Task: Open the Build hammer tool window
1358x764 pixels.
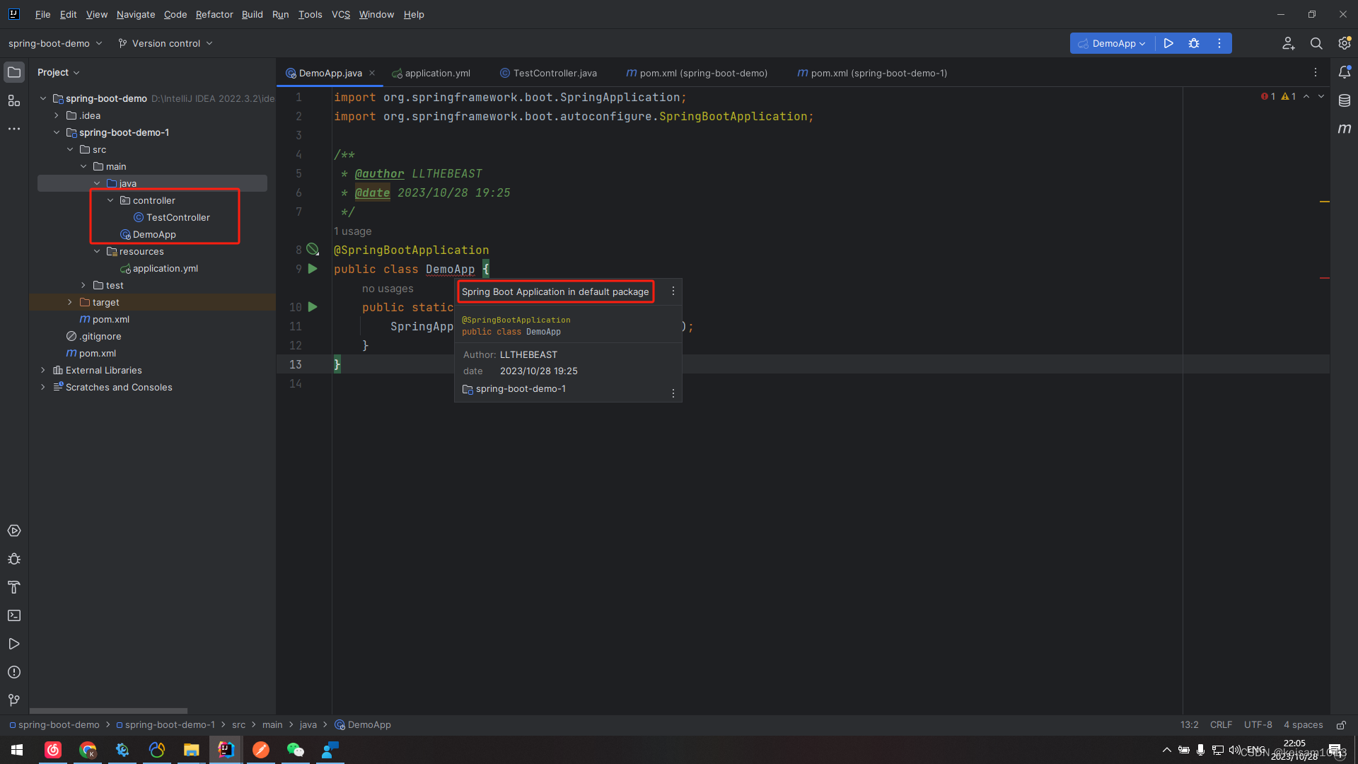Action: 14,587
